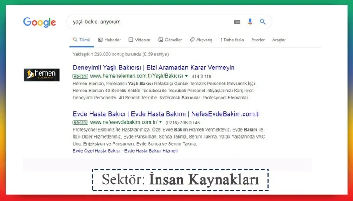The image size is (353, 201).
Task: Open Ayarlar settings menu
Action: pos(258,40)
